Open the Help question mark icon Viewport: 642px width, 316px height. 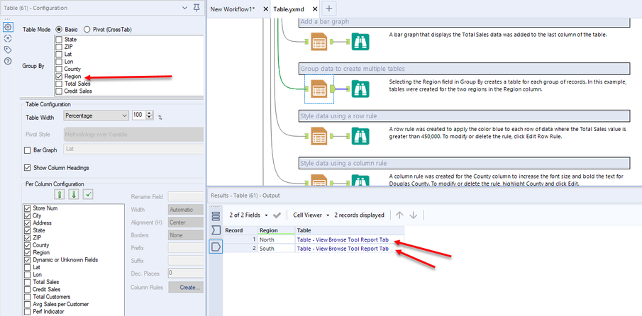7,62
